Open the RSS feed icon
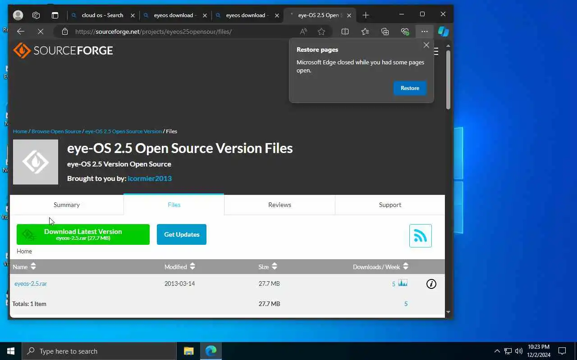 point(421,236)
